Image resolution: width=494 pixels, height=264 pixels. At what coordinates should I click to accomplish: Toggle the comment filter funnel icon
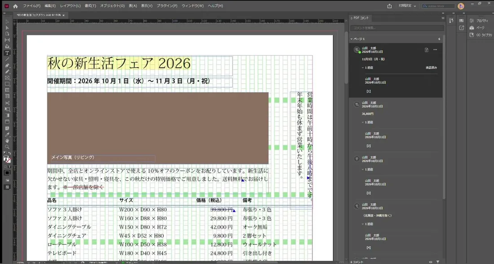point(438,262)
